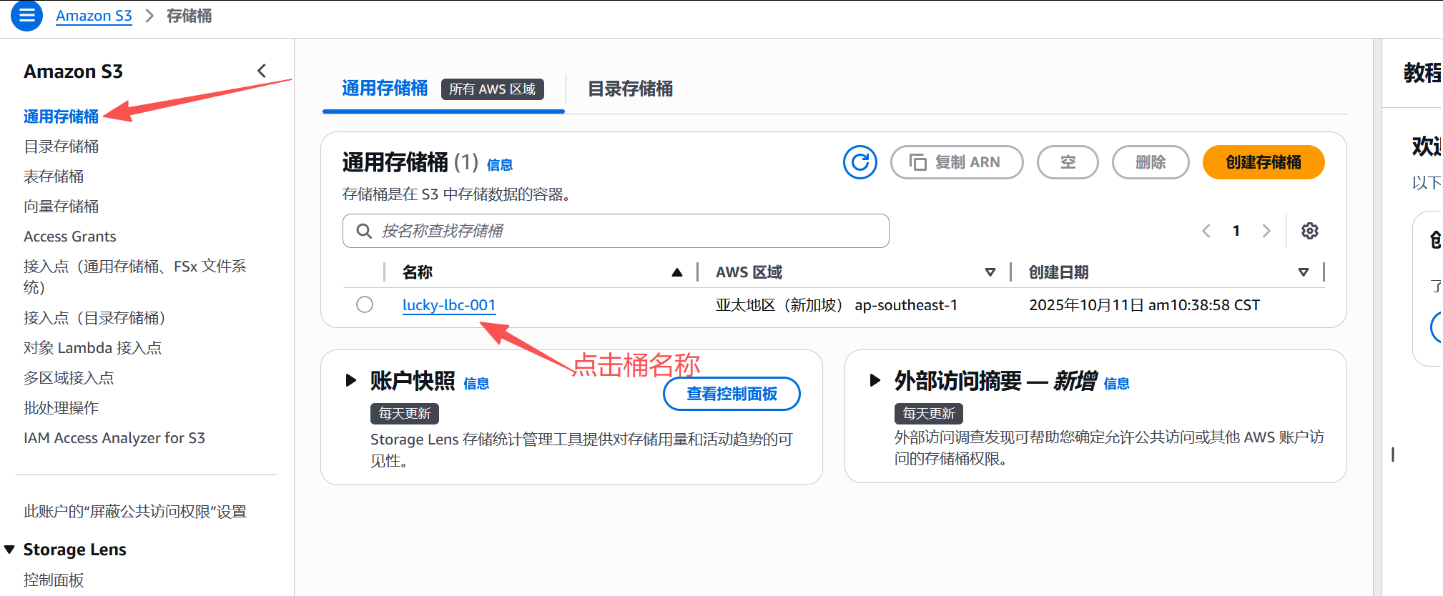This screenshot has width=1443, height=596.
Task: Open 对象 Lambda 接入点 sidebar item
Action: [92, 348]
